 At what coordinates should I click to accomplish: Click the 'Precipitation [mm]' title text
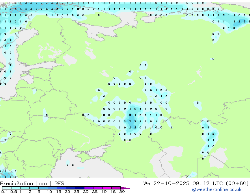click(26, 184)
